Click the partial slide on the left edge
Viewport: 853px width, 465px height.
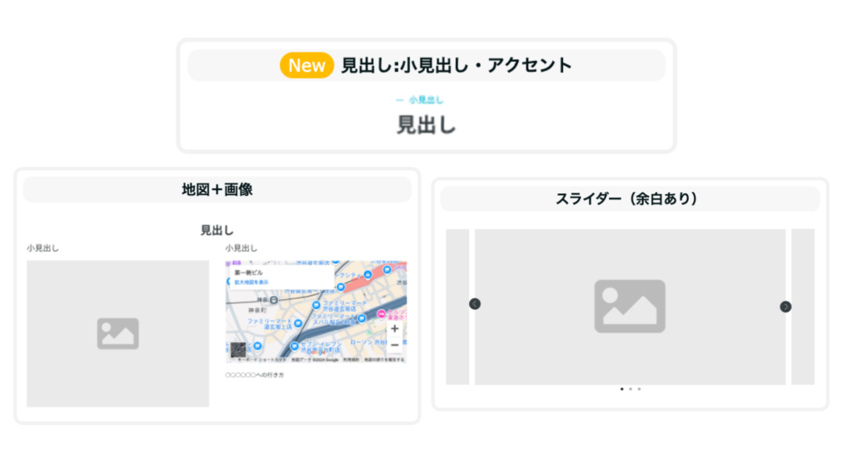[x=457, y=307]
